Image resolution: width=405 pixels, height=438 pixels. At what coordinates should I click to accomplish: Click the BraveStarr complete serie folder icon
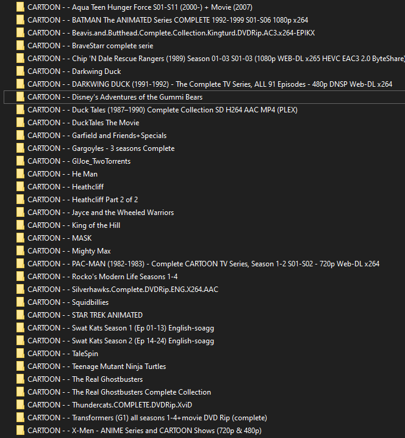pos(20,46)
